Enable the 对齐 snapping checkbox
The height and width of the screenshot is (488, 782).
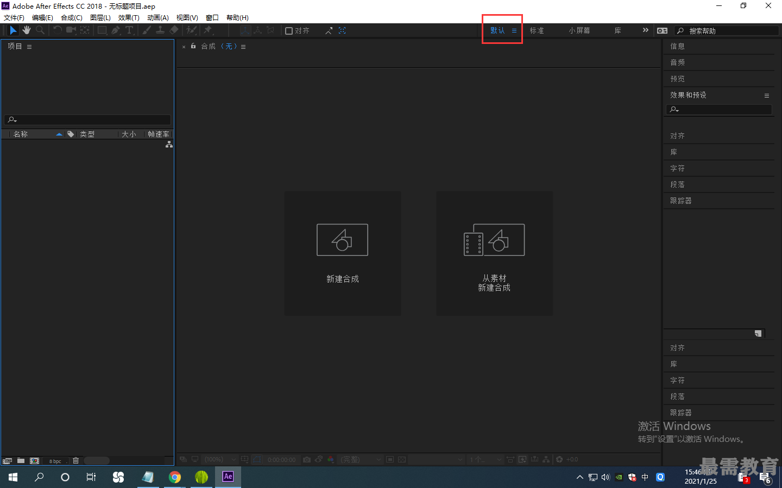click(x=289, y=31)
